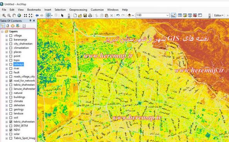The height and width of the screenshot is (142, 229).
Task: Select the Zoom In tool
Action: coord(4,15)
